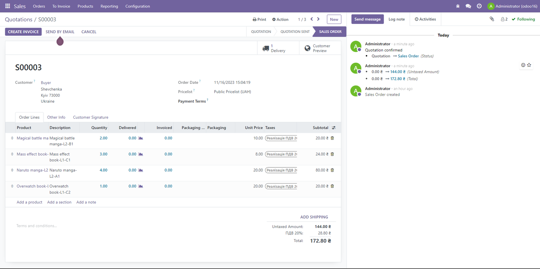Open the Delivery truck stat button
The height and width of the screenshot is (269, 540).
tap(278, 48)
